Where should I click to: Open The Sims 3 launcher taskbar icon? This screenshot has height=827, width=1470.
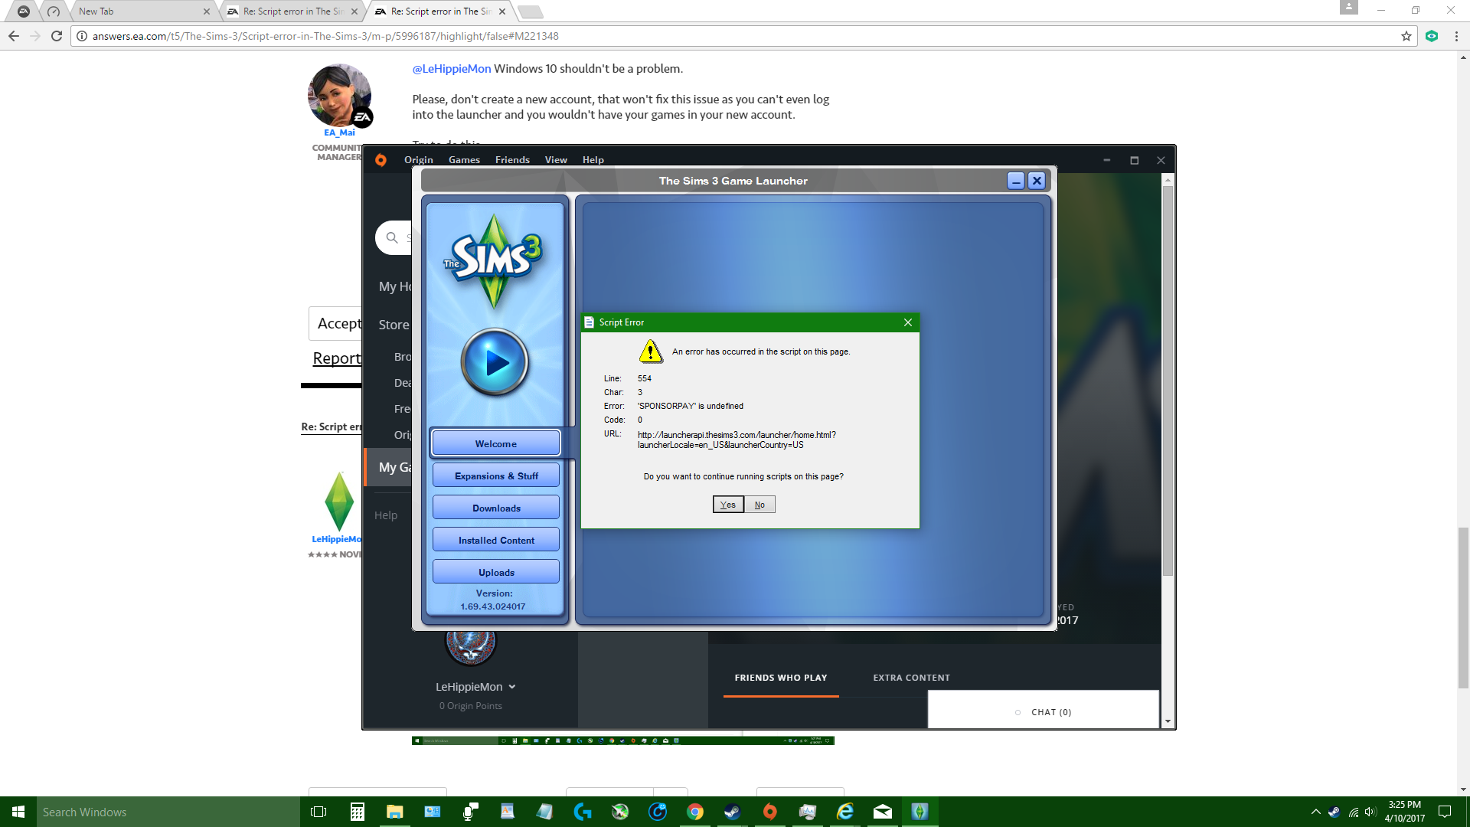pos(920,812)
